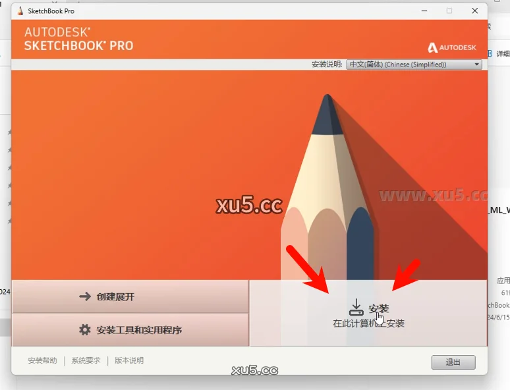
Task: Close the SketchBook Pro installer window
Action: tap(475, 11)
